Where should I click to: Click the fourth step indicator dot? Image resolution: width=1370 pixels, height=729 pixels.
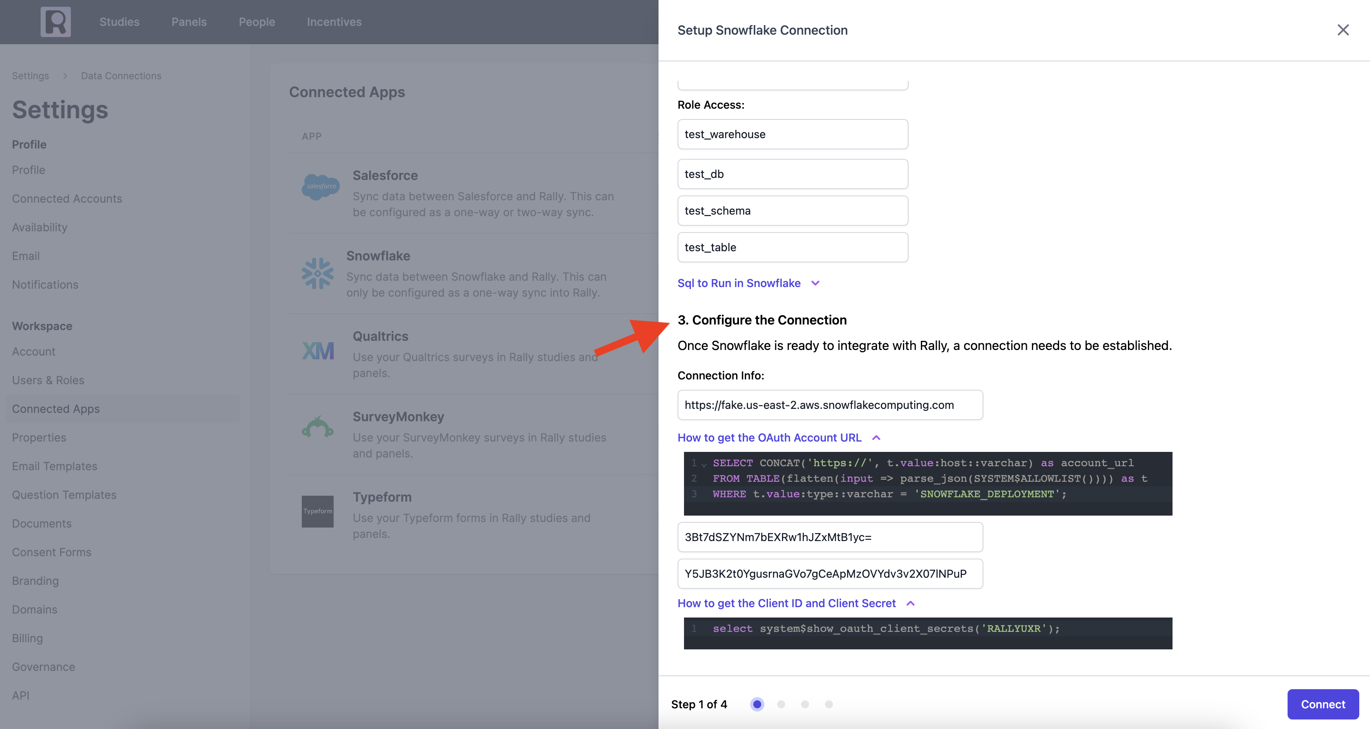(829, 704)
